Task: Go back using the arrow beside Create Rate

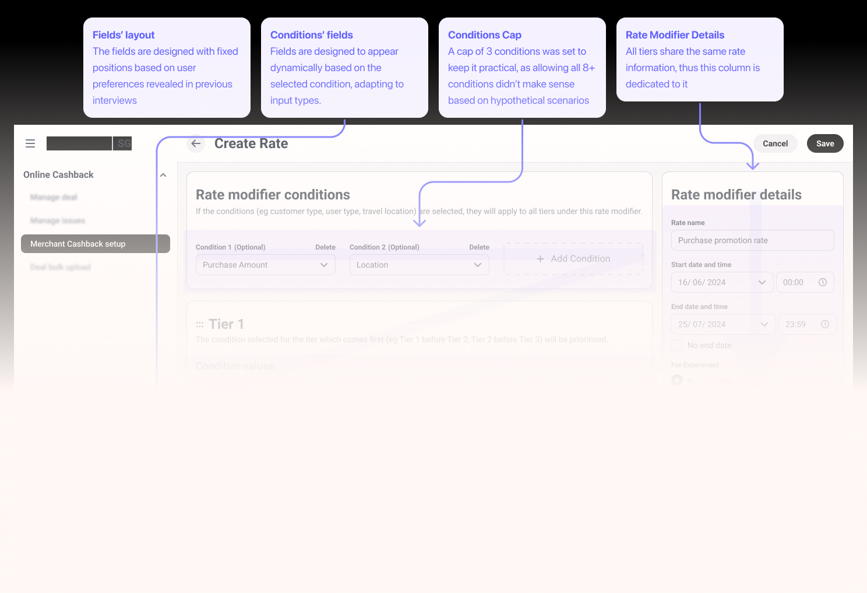Action: (196, 143)
